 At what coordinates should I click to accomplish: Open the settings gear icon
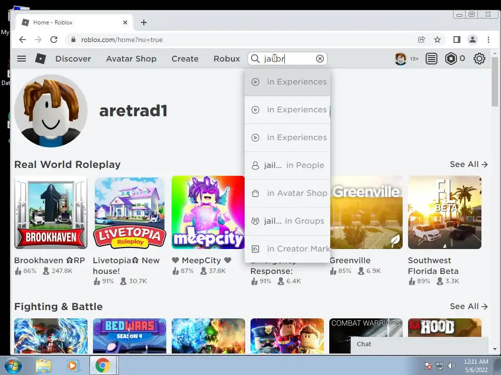[479, 59]
